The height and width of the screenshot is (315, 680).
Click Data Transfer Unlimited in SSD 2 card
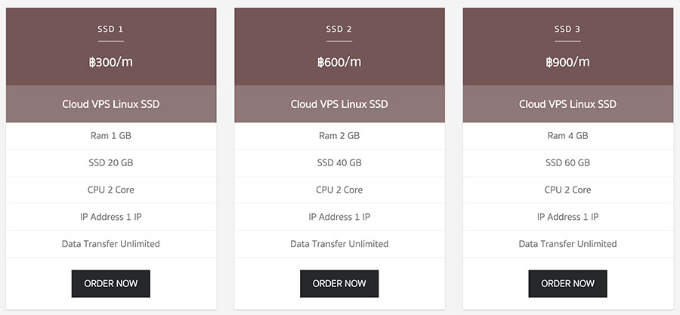click(x=339, y=244)
